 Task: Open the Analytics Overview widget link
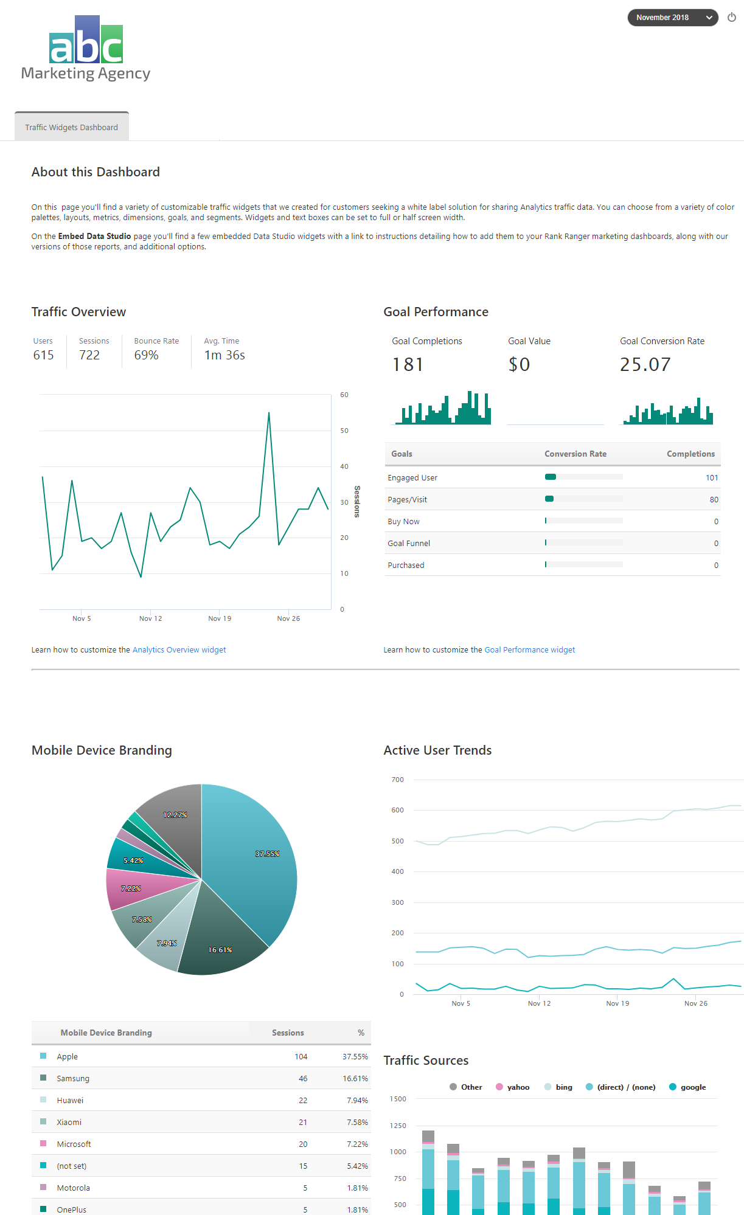point(179,649)
